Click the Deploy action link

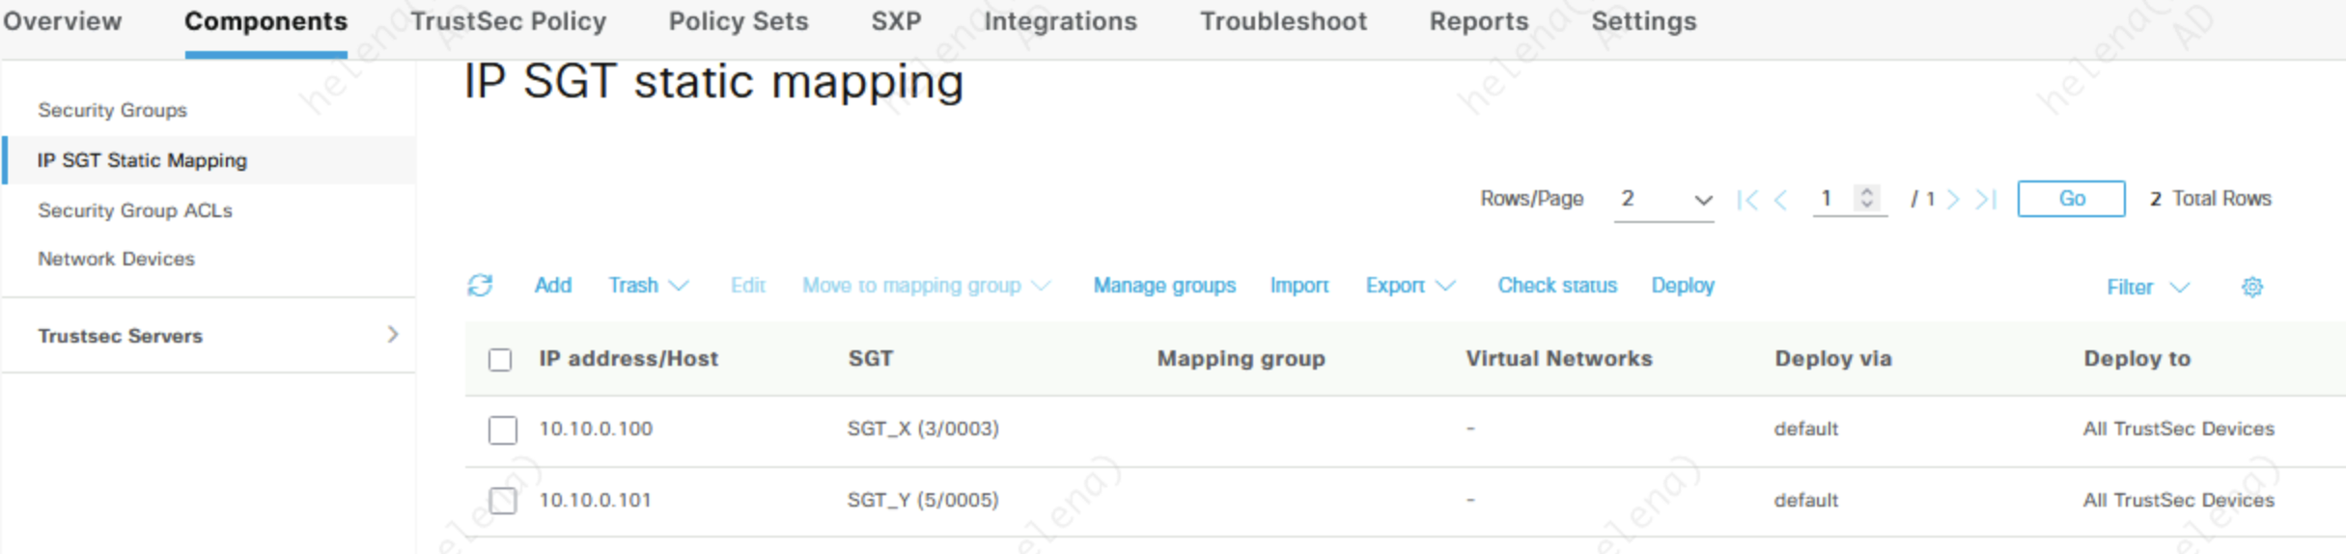tap(1682, 286)
